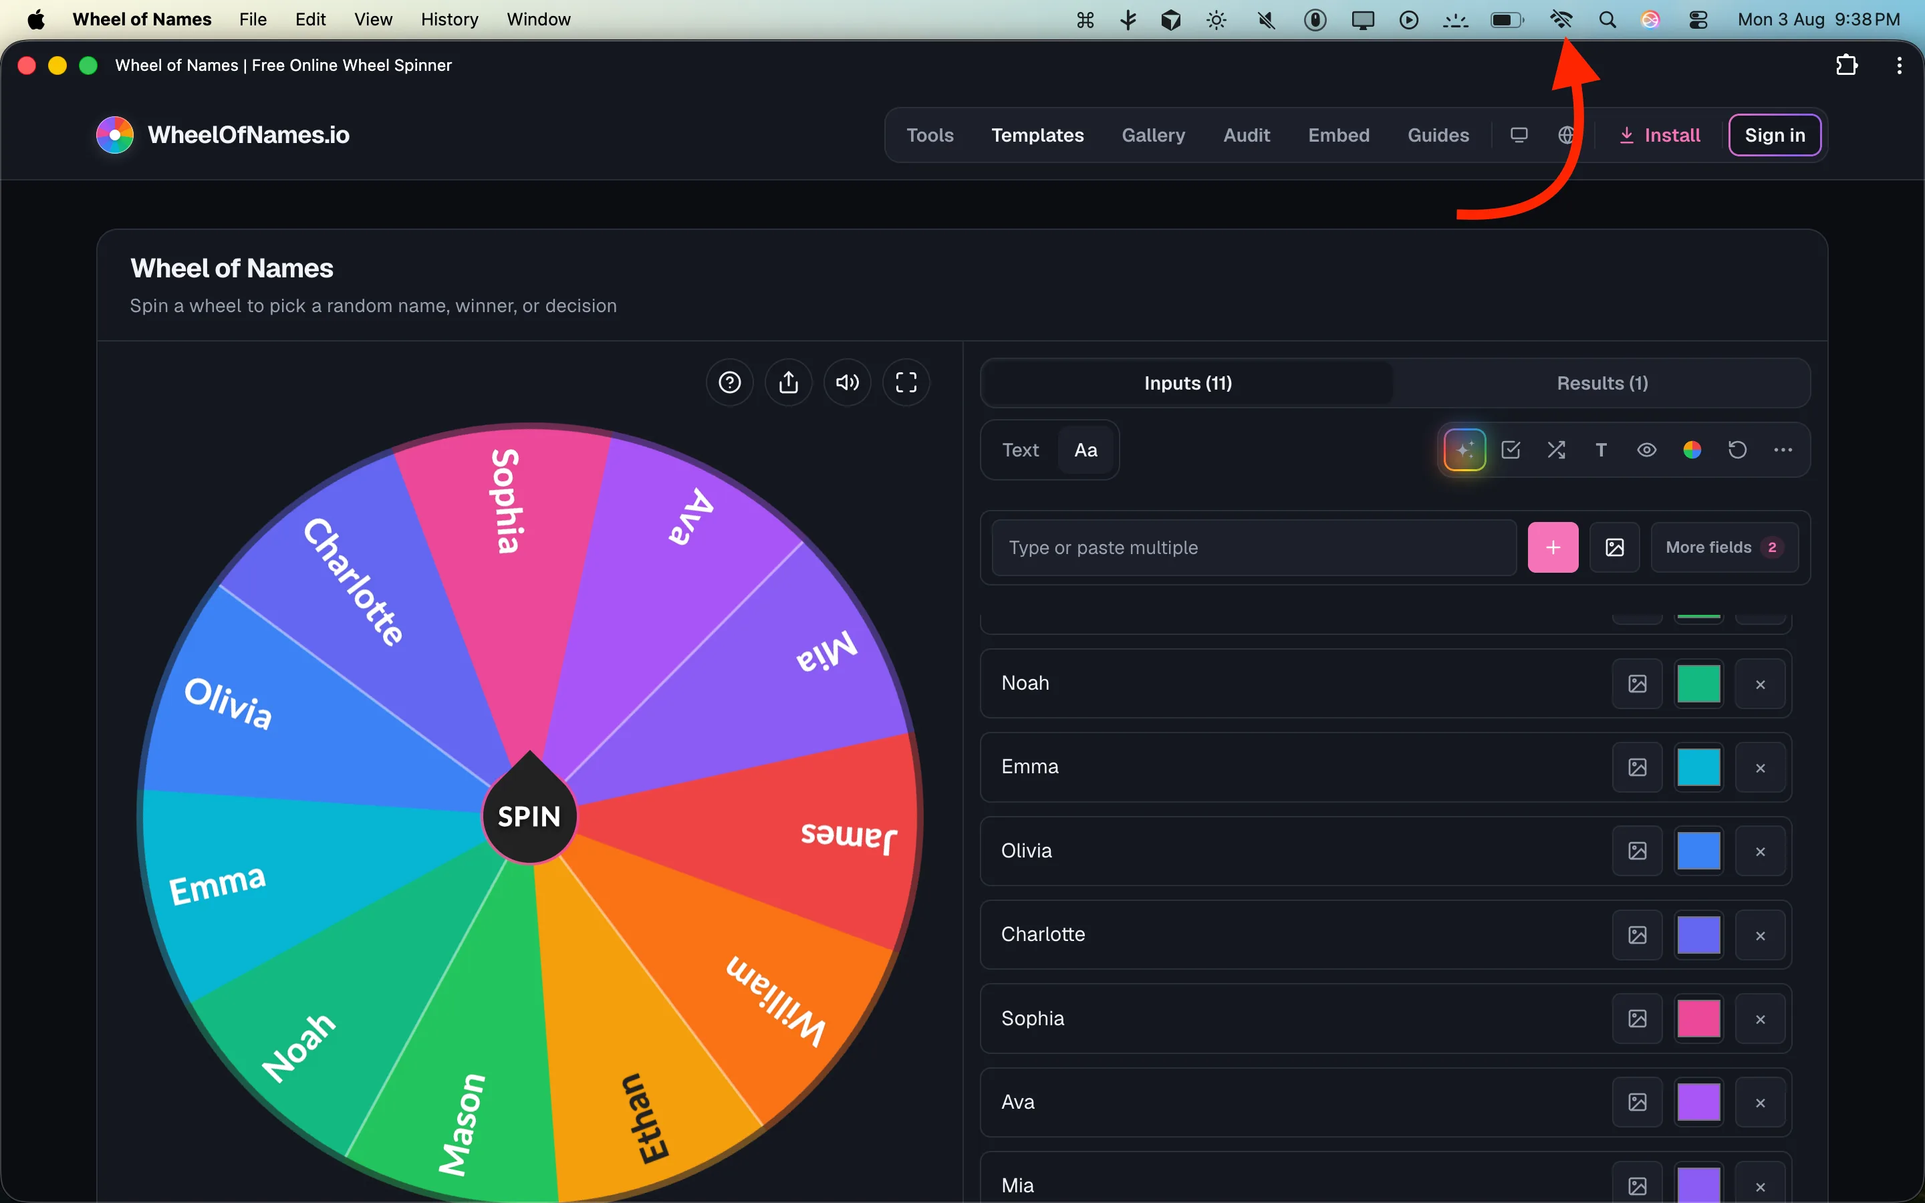Expand the More fields option
Image resolution: width=1925 pixels, height=1203 pixels.
pyautogui.click(x=1724, y=547)
